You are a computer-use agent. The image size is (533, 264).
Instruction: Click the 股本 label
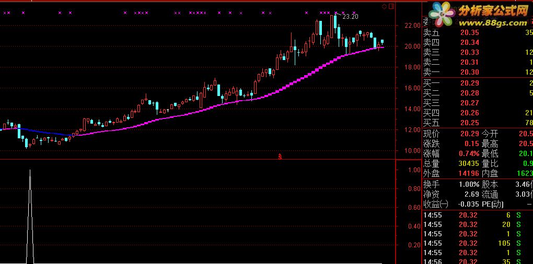click(x=490, y=185)
